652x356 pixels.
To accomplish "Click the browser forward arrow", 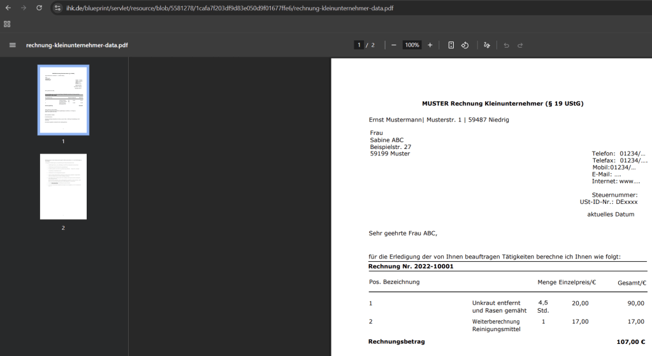I will click(24, 8).
